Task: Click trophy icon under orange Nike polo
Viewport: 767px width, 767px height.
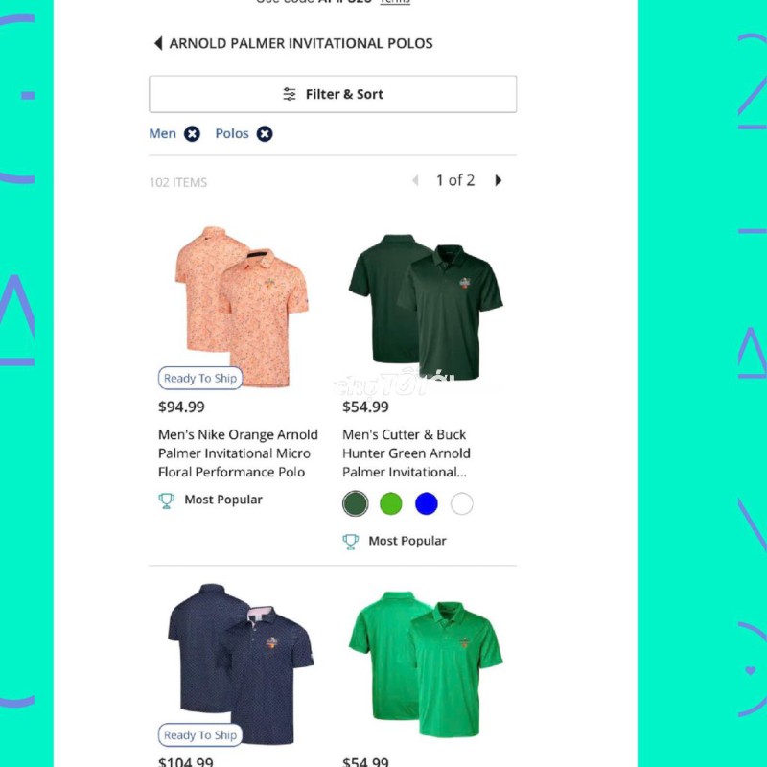Action: tap(166, 500)
